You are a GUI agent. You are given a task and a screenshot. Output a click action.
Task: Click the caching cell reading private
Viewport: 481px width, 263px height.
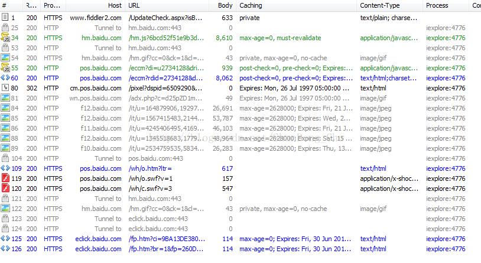(x=249, y=18)
